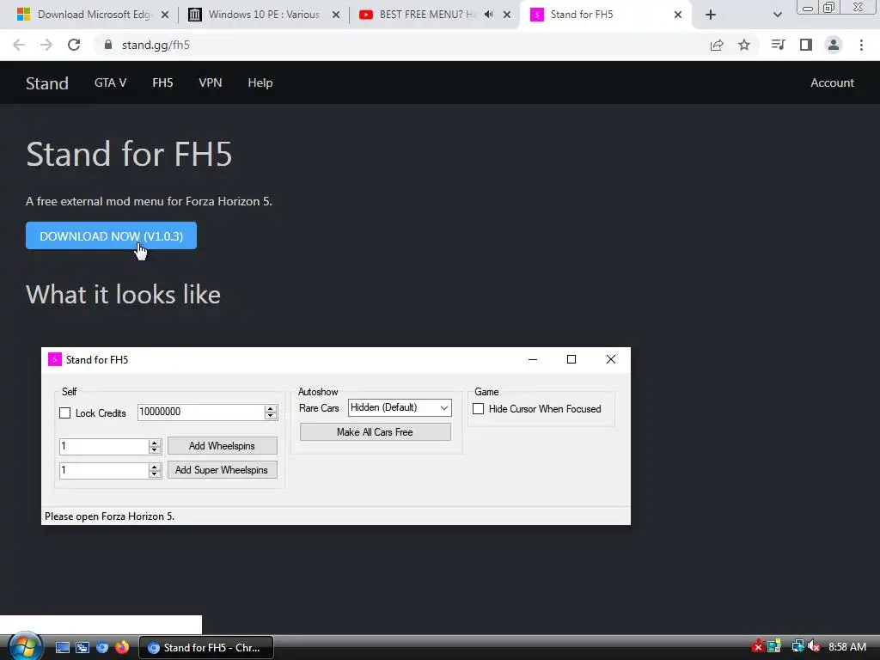Click the credits field spinner arrows
The image size is (880, 660).
[x=271, y=412]
